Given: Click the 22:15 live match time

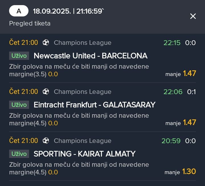Looking at the screenshot, I should (172, 43).
